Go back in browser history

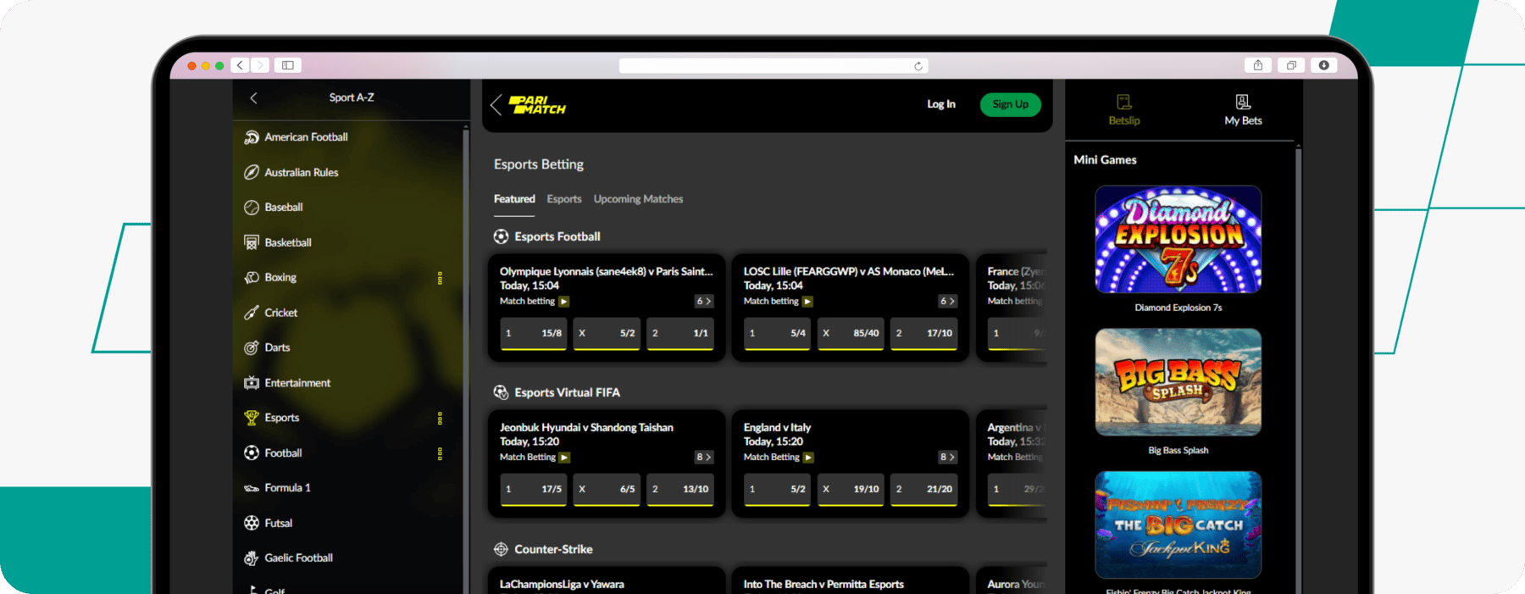[x=241, y=65]
